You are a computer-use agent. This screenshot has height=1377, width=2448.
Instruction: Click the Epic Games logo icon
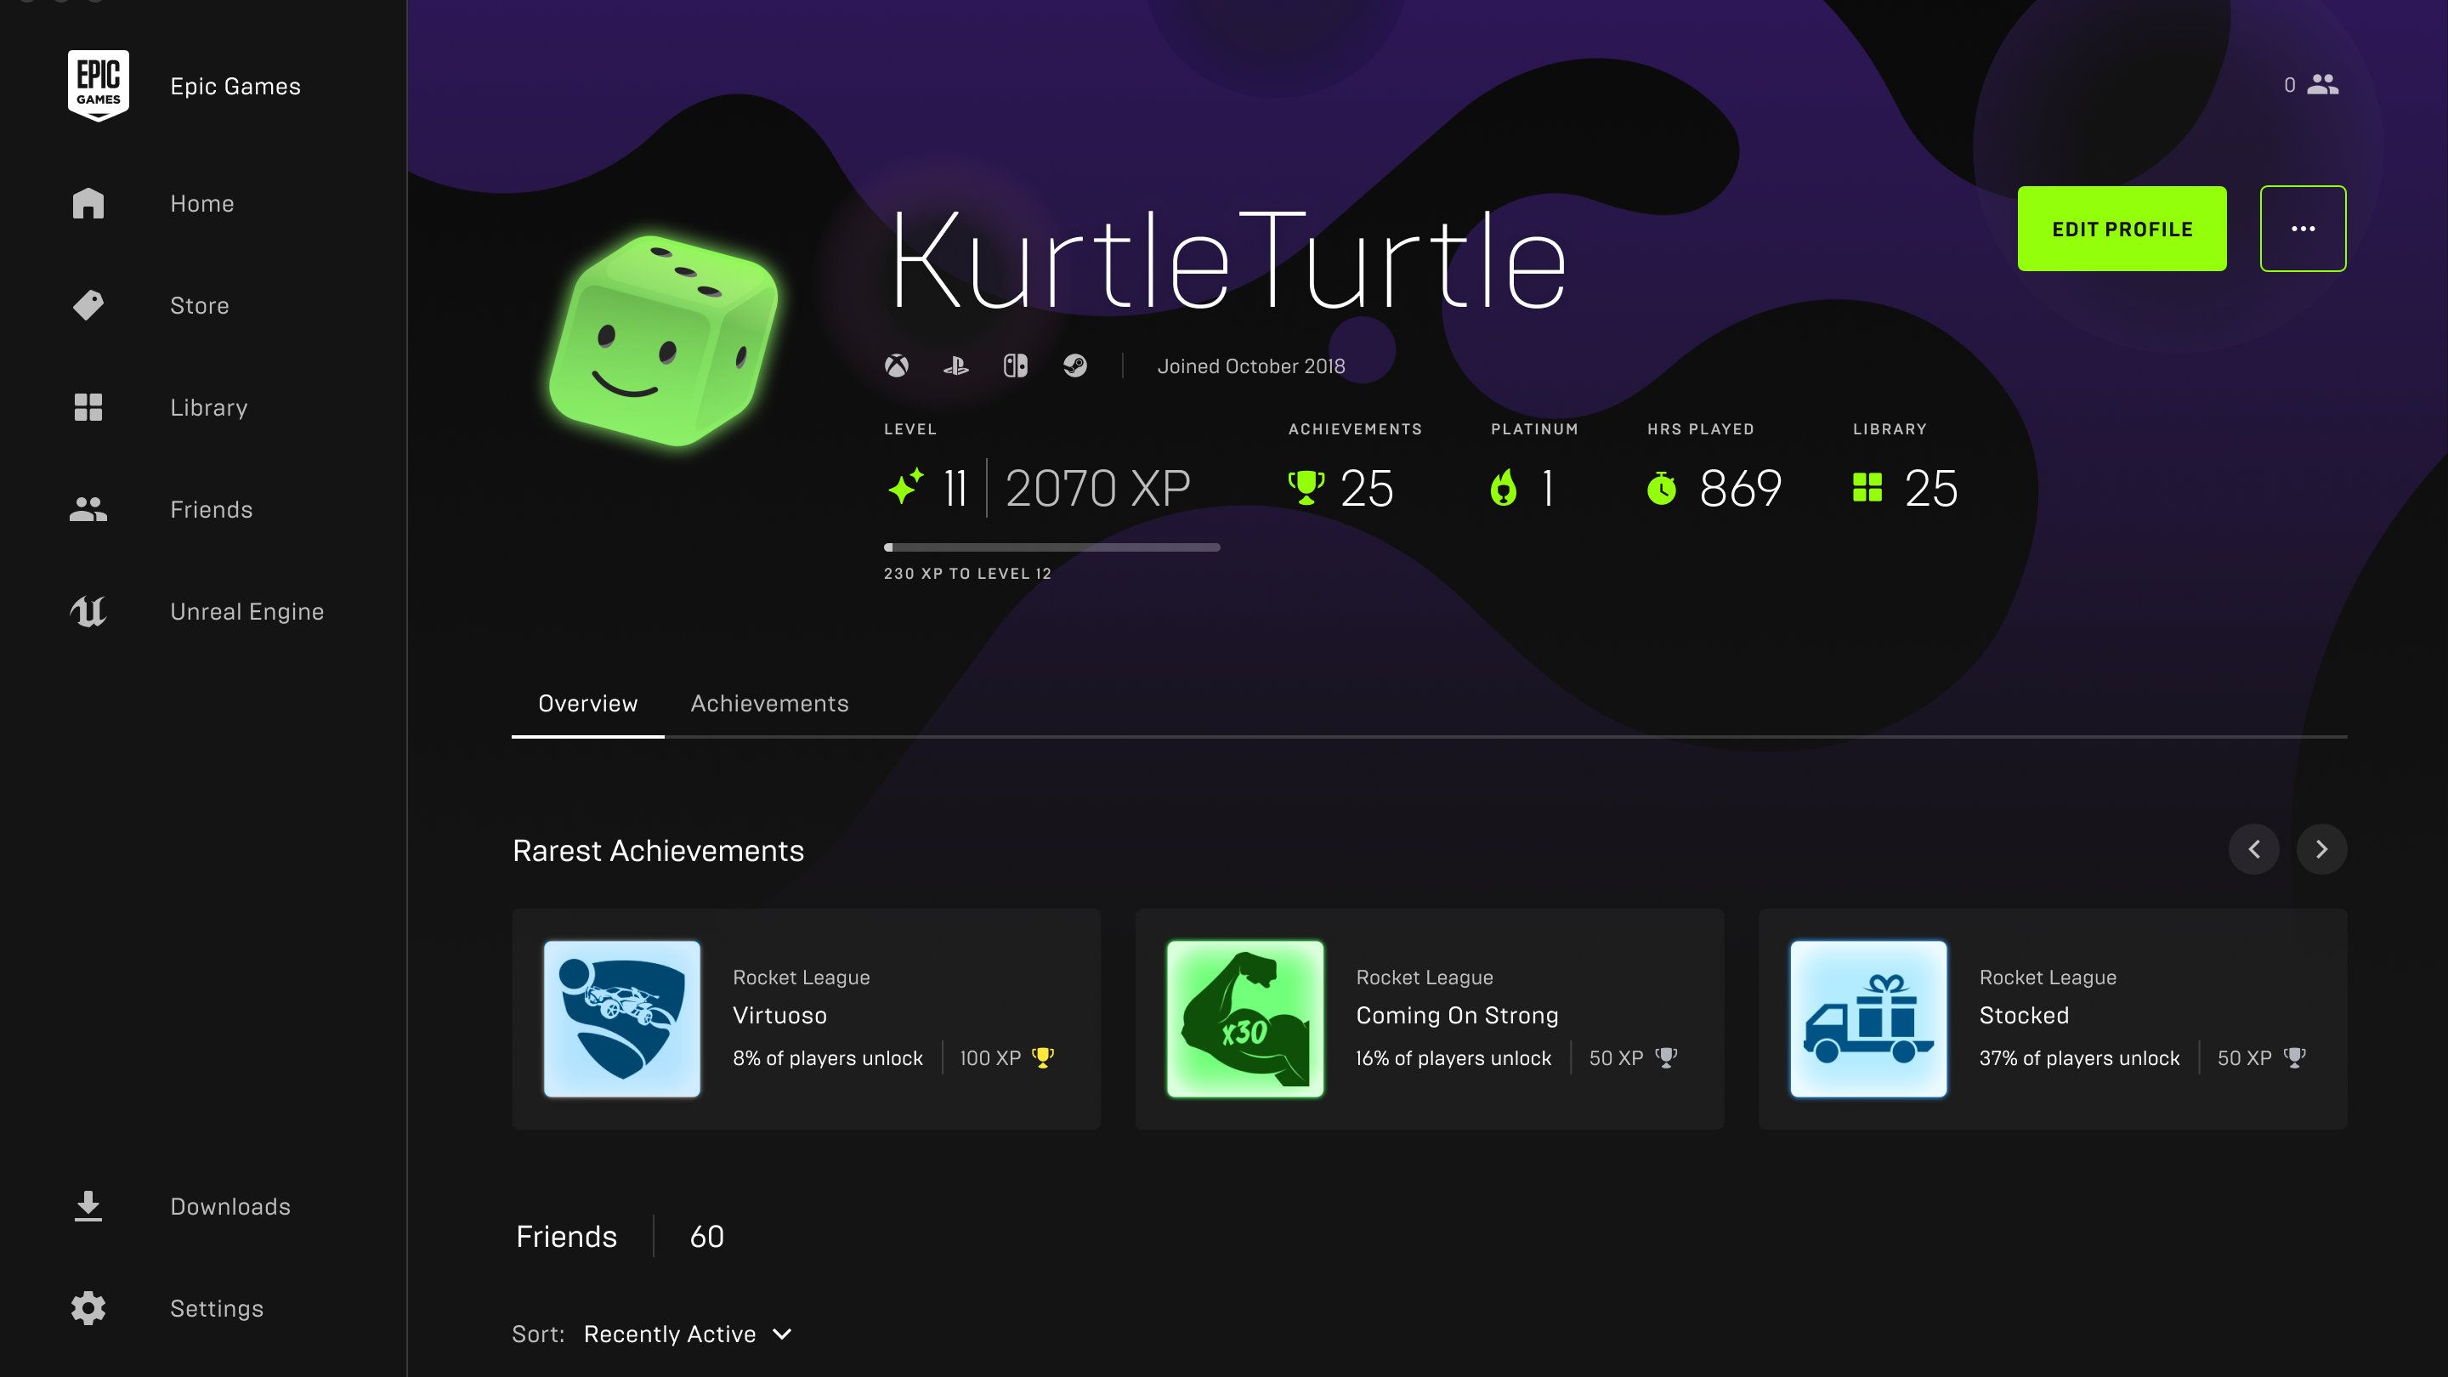tap(98, 86)
